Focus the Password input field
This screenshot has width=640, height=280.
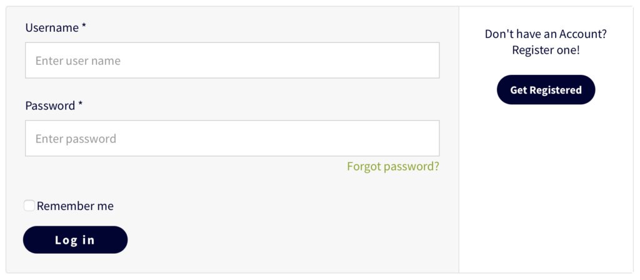click(x=232, y=138)
